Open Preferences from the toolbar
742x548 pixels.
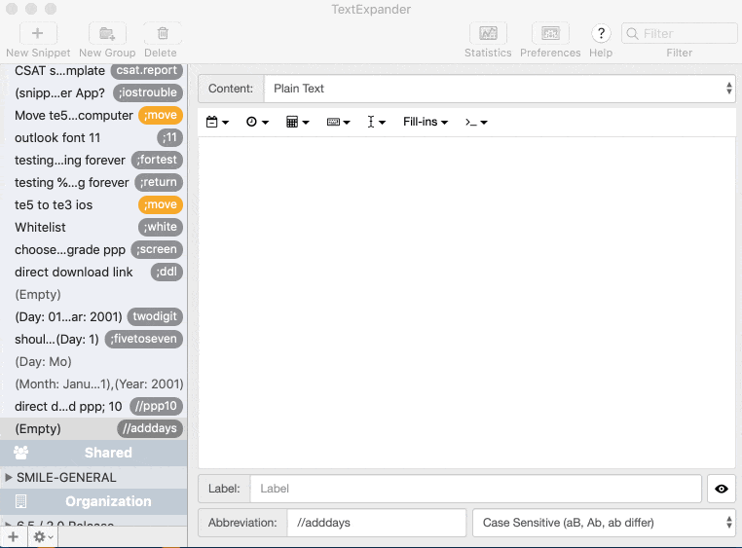(x=550, y=33)
